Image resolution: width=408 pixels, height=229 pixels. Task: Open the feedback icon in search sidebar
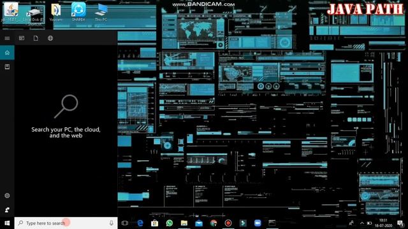pyautogui.click(x=7, y=209)
